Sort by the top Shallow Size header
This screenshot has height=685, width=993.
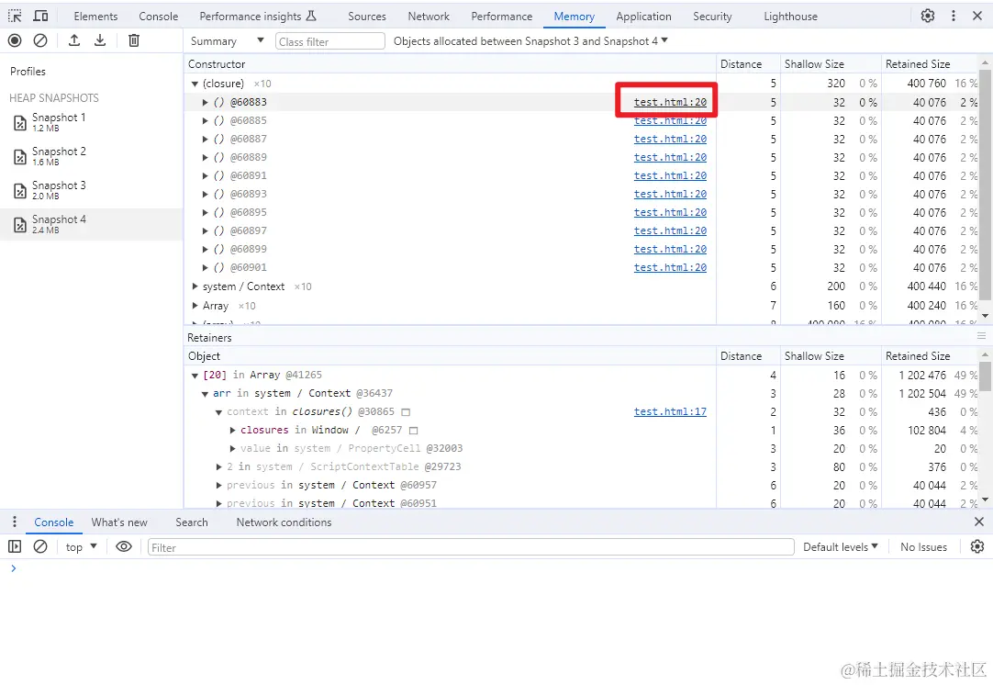point(831,64)
